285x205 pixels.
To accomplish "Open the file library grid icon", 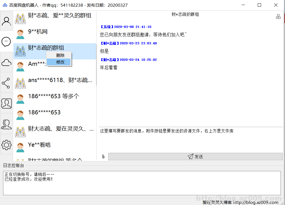I will coord(278,16).
